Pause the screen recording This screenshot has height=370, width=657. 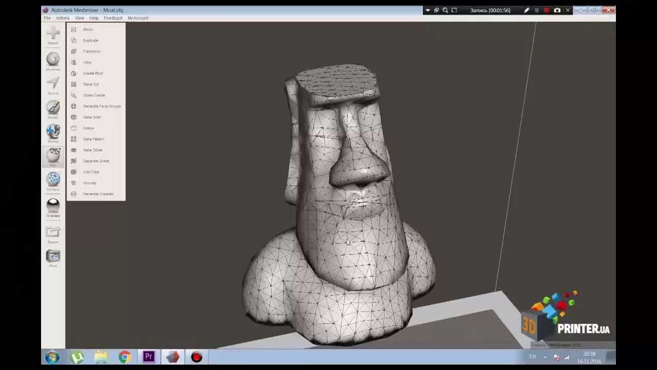click(537, 10)
